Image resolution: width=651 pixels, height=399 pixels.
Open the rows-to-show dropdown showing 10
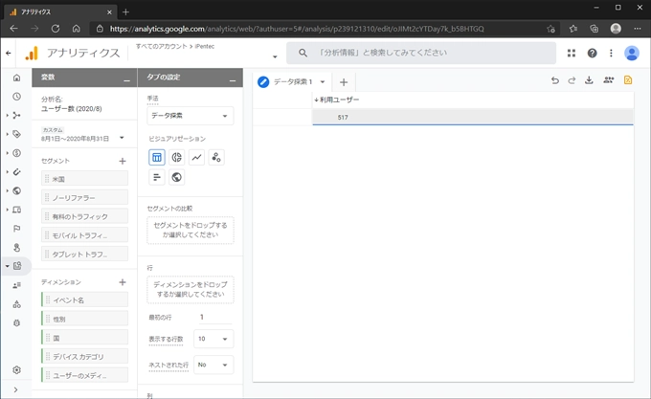click(213, 339)
